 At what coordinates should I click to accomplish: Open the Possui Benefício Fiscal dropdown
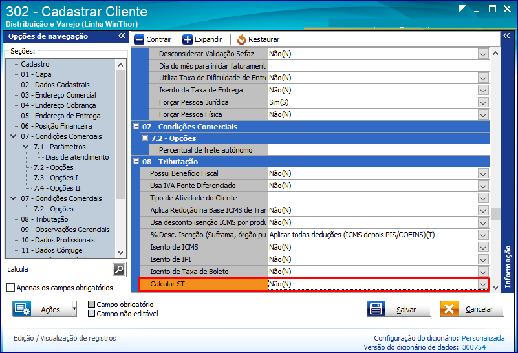pyautogui.click(x=483, y=174)
